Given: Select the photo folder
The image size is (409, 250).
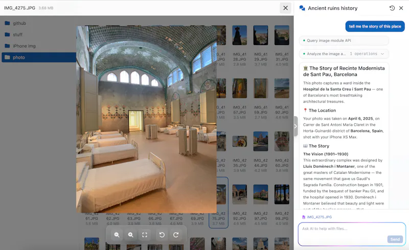Looking at the screenshot, I should pos(39,57).
